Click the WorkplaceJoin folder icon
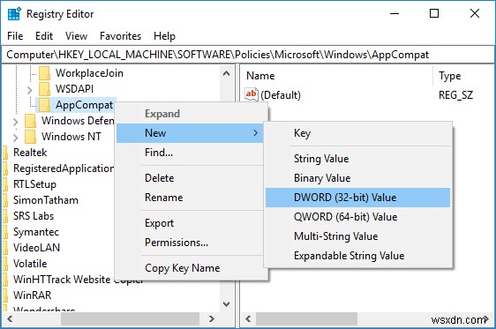Screen dimensions: 496x329 click(45, 73)
